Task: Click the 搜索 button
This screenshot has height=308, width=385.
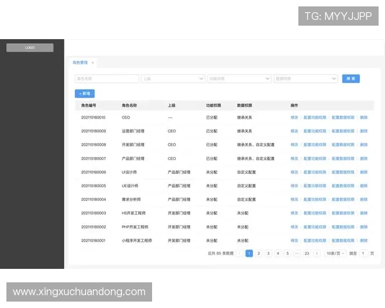Action: [x=351, y=78]
